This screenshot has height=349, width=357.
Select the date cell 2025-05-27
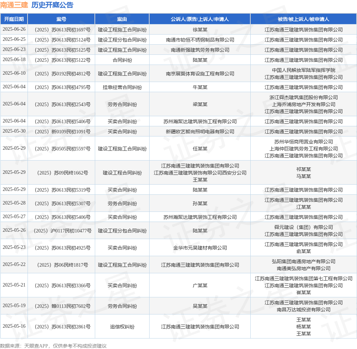coord(14,217)
